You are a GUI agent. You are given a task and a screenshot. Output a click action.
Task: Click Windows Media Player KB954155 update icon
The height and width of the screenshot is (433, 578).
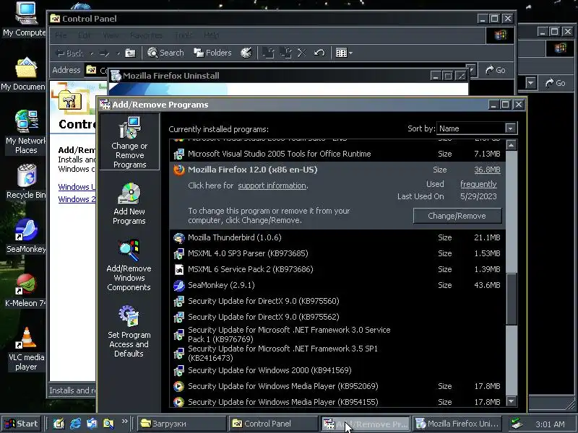(179, 402)
